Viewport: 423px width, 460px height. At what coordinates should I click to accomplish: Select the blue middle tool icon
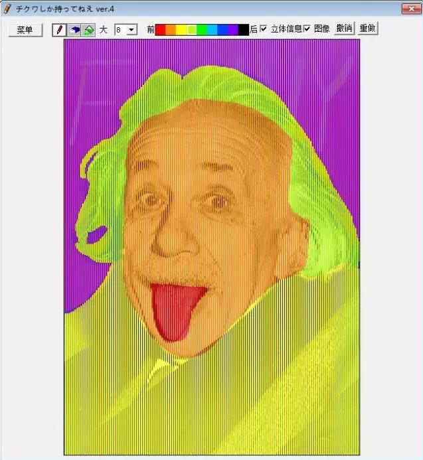74,30
